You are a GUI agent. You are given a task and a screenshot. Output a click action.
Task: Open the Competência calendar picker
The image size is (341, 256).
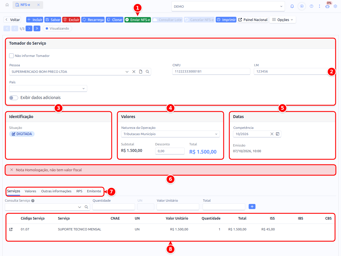[x=278, y=134]
